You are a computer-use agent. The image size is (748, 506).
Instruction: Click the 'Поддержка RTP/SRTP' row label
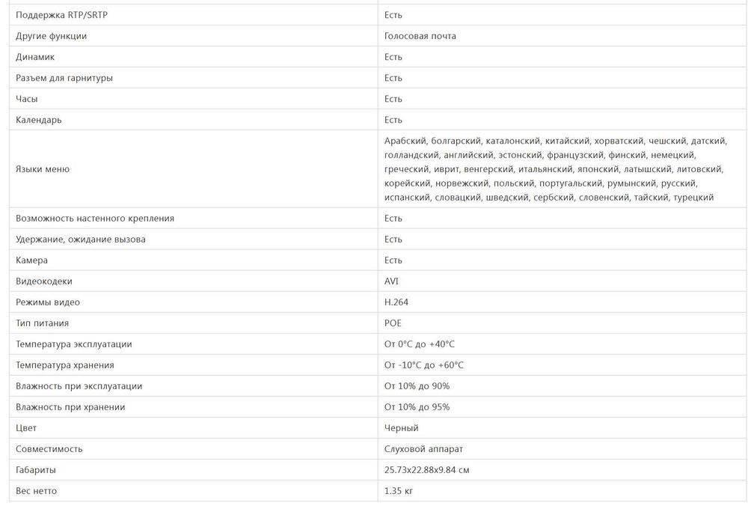point(56,15)
